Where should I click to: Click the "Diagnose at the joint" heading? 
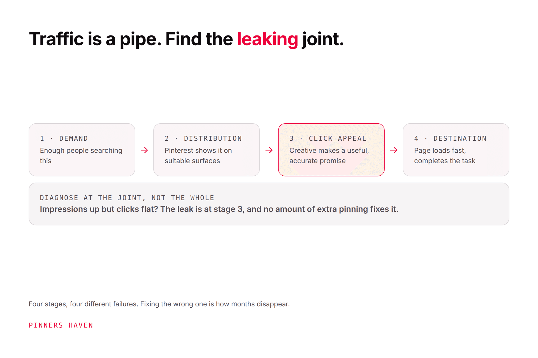(x=127, y=198)
